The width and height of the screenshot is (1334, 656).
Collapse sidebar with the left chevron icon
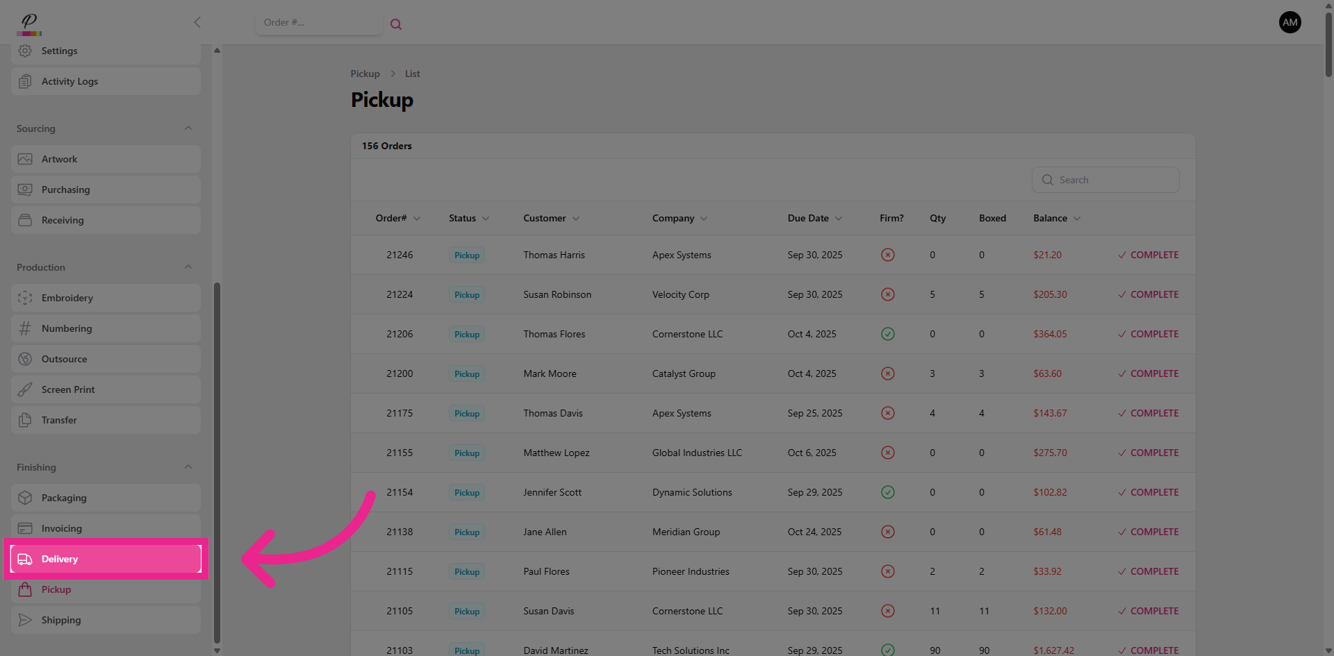[197, 22]
